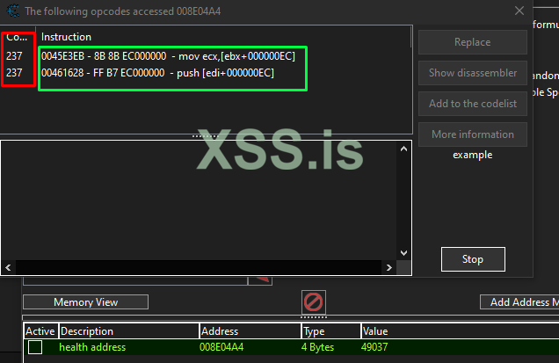This screenshot has width=559, height=363.
Task: Open More information
Action: click(472, 134)
